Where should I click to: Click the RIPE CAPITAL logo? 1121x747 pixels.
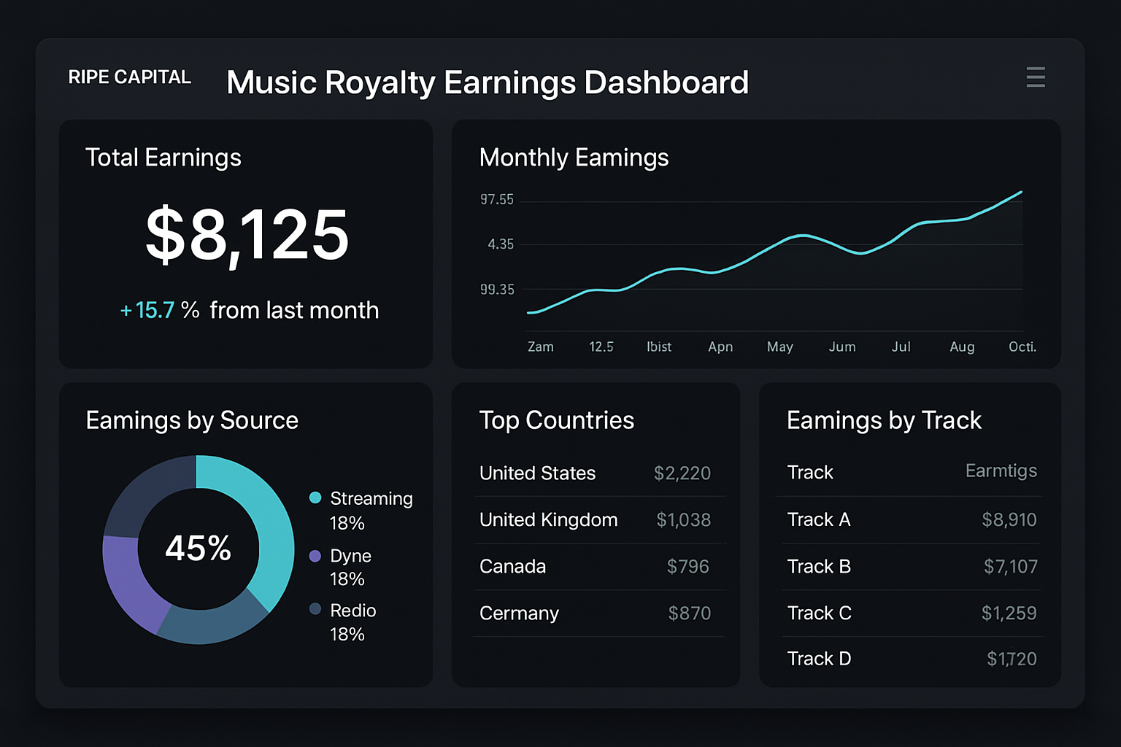tap(129, 77)
